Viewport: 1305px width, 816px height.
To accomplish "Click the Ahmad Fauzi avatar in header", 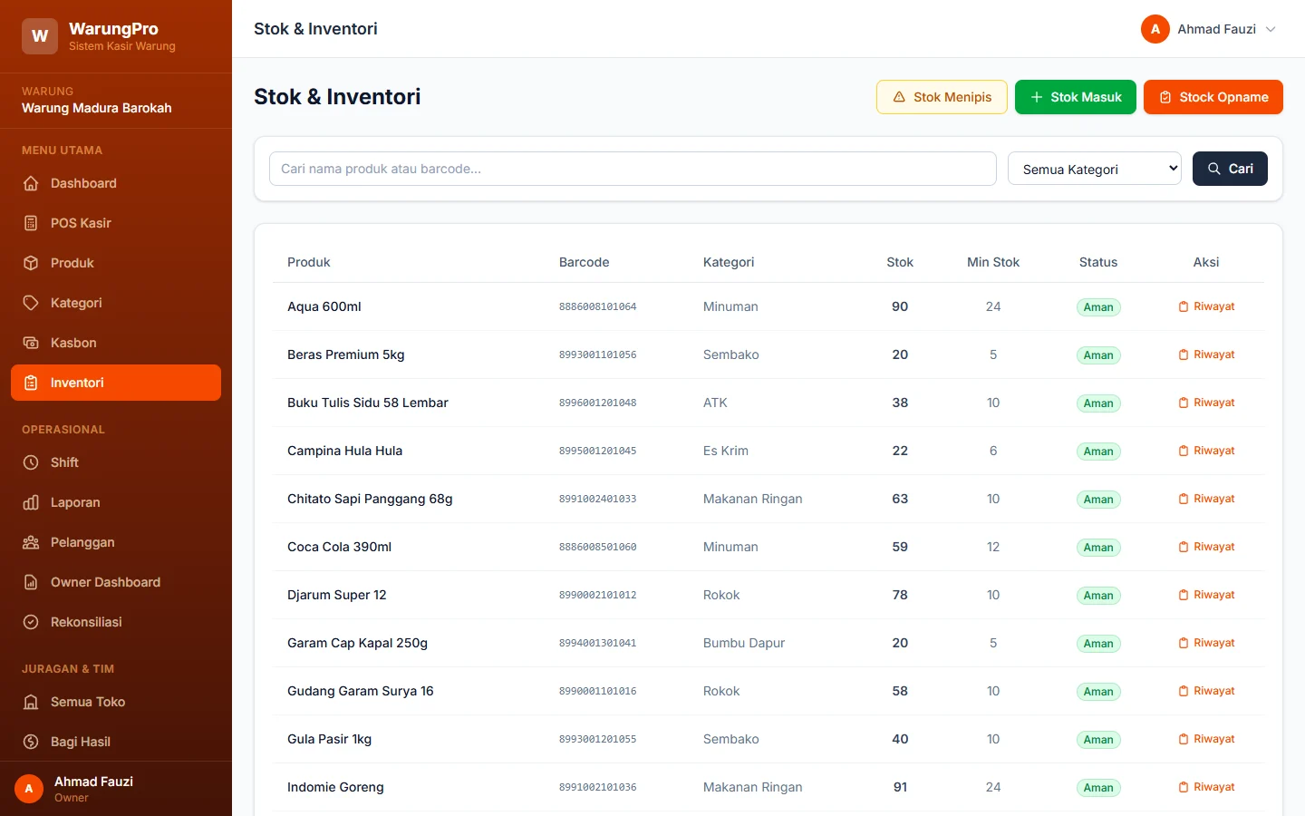I will tap(1155, 29).
